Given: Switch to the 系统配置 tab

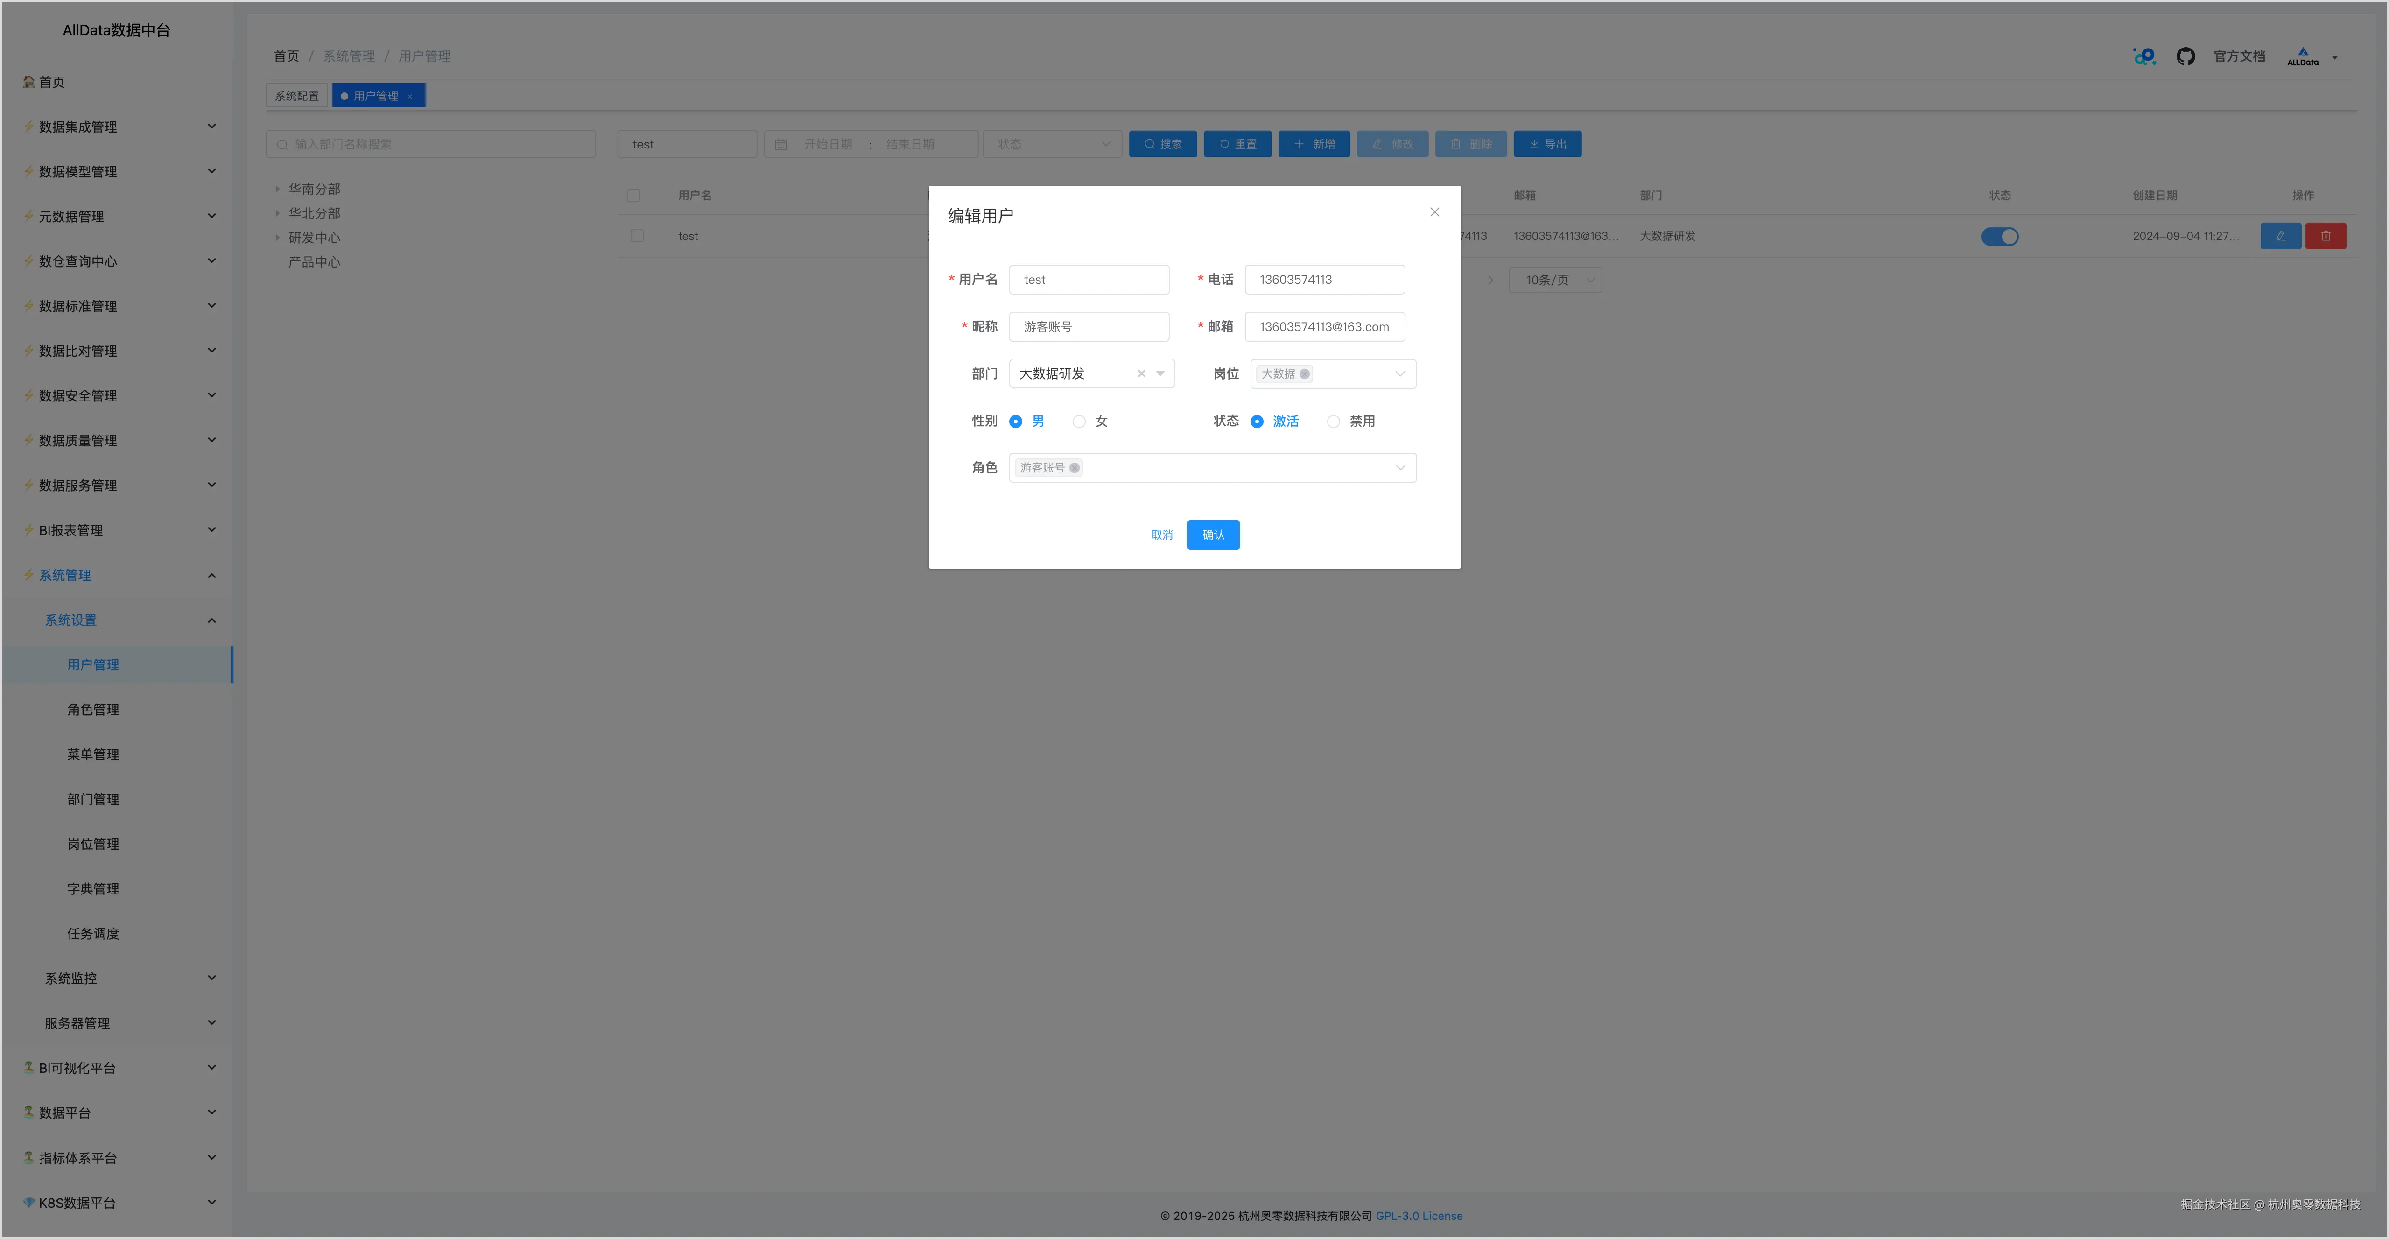Looking at the screenshot, I should click(297, 96).
